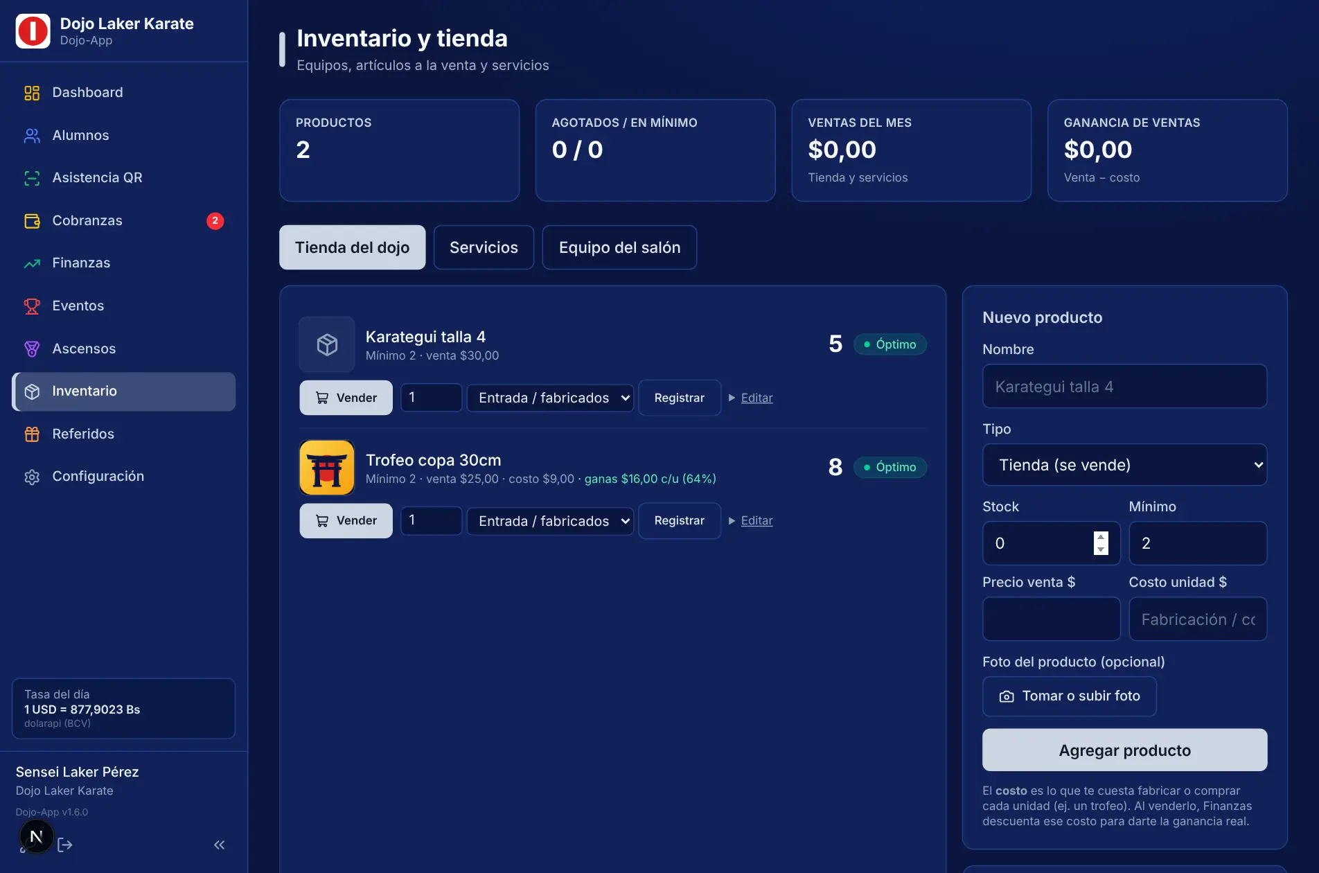
Task: Focus the Precio venta $ field
Action: [x=1051, y=619]
